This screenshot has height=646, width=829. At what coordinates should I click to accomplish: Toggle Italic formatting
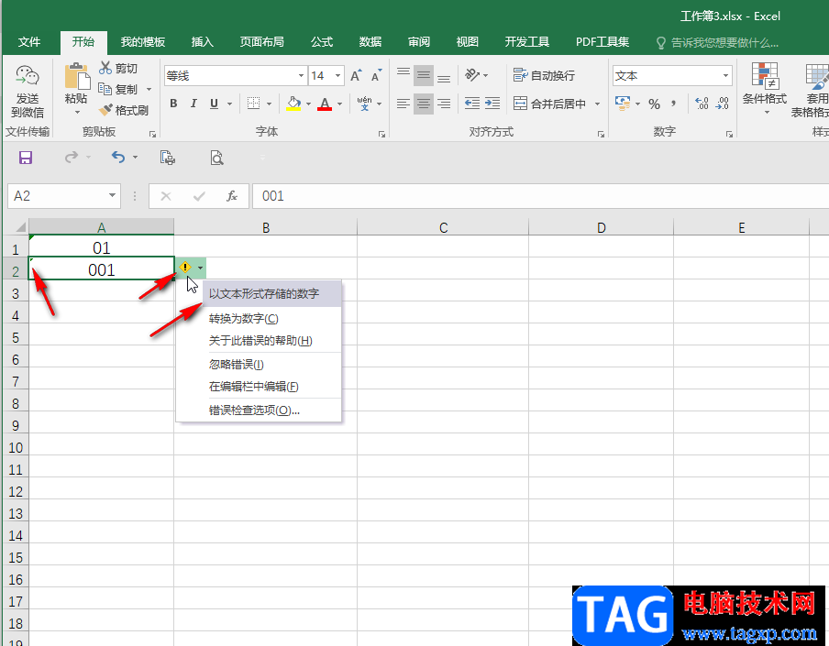[x=193, y=104]
